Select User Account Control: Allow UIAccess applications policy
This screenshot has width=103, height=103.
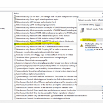[x=46, y=82]
